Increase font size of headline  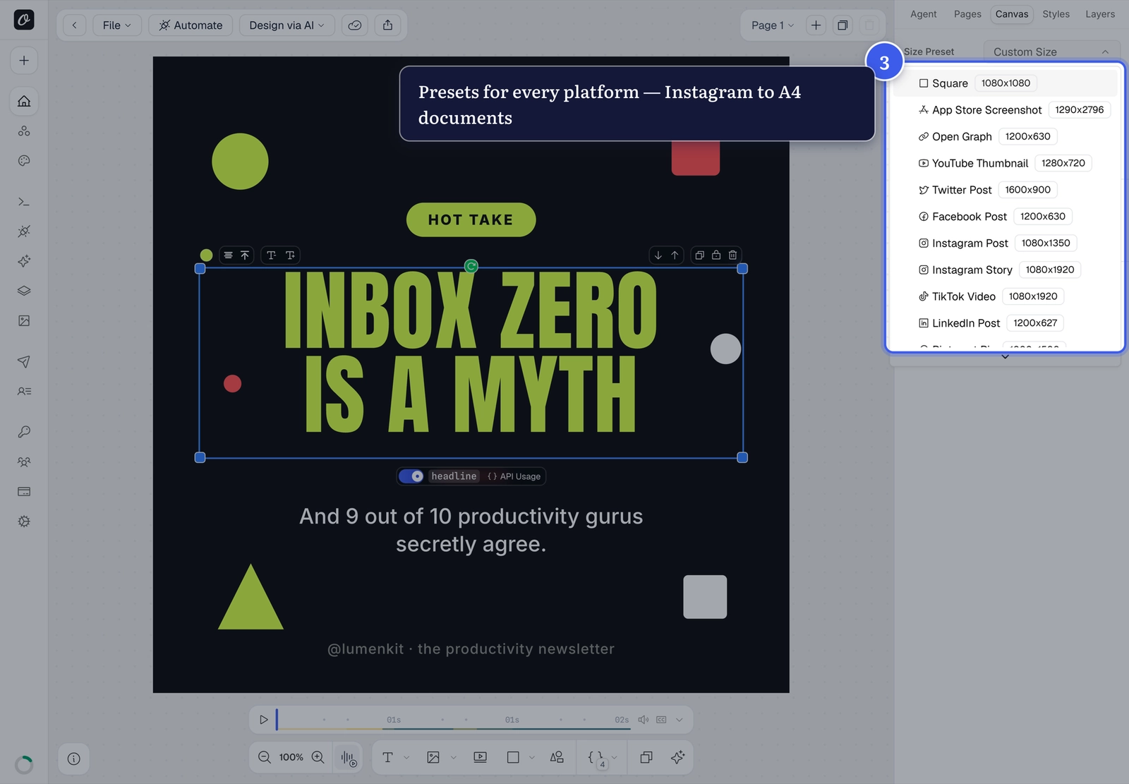coord(290,255)
